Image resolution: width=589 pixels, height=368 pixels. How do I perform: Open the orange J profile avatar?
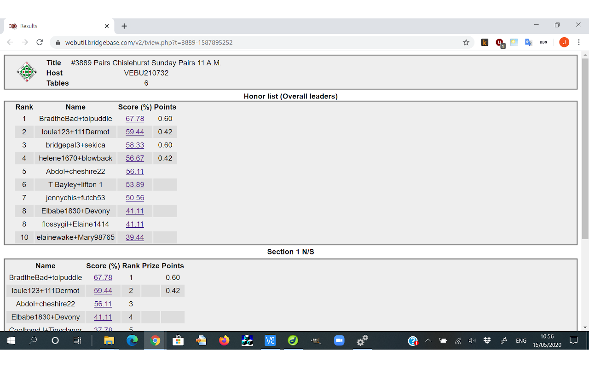pyautogui.click(x=564, y=42)
